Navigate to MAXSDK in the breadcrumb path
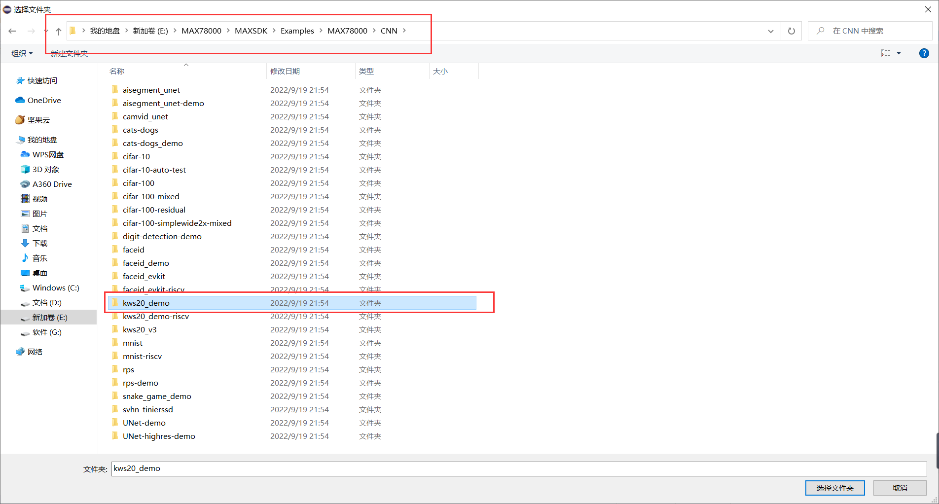 click(x=251, y=31)
